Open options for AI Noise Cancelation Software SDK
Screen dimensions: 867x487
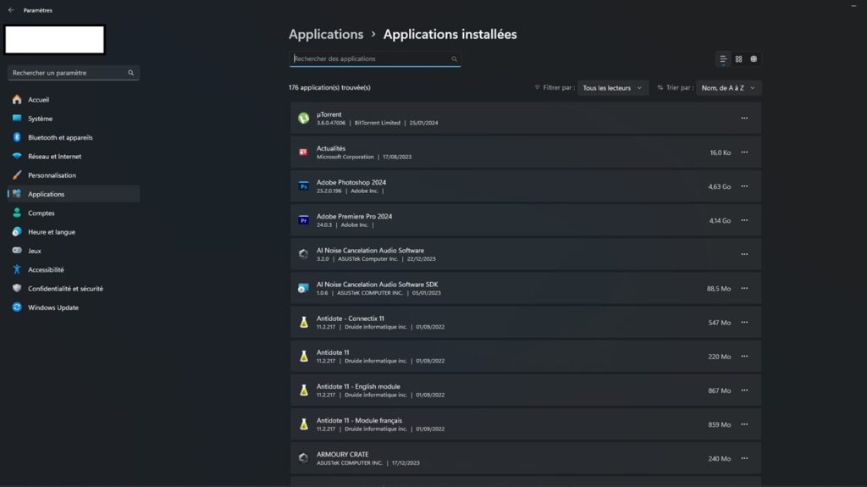(744, 288)
